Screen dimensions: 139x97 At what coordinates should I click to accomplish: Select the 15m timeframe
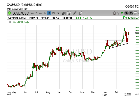(x=39, y=13)
